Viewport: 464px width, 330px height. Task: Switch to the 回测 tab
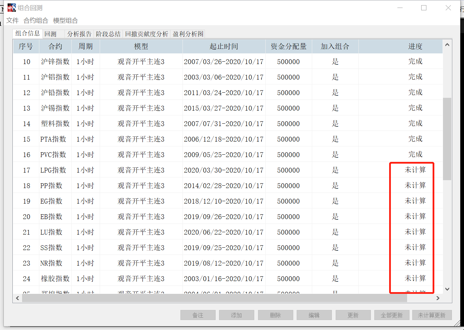[51, 34]
